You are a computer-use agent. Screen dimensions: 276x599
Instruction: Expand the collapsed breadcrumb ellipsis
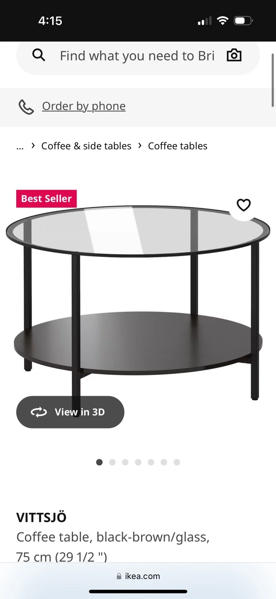coord(20,146)
